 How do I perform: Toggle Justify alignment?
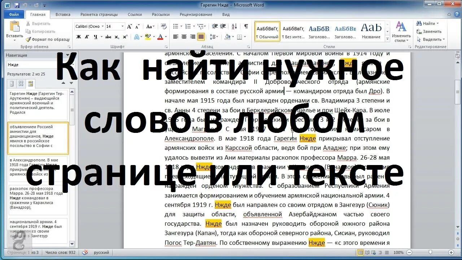(x=201, y=37)
